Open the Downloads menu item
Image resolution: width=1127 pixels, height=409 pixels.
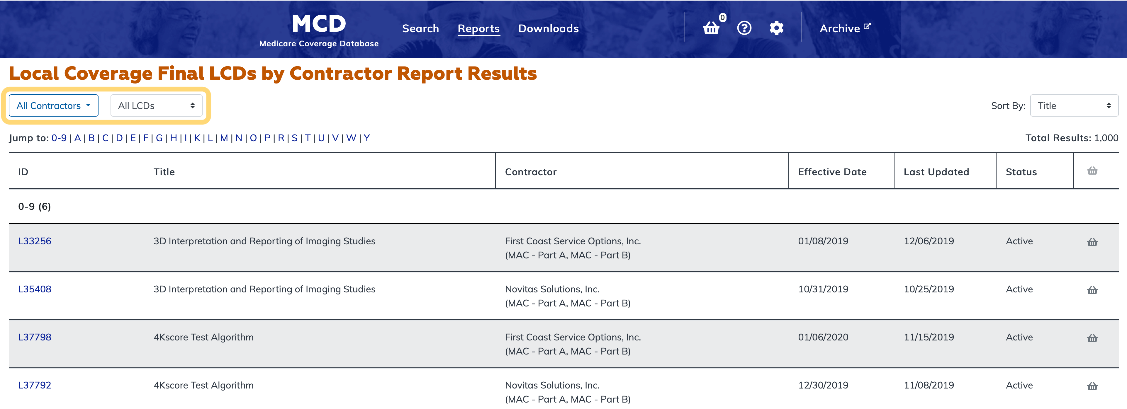coord(548,29)
